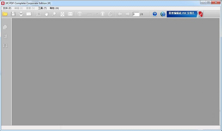Click the Rotate page icon
Screen dimensions: 222x131
pyautogui.click(x=110, y=14)
